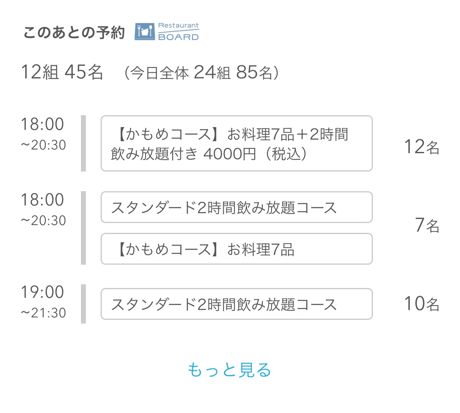The image size is (460, 413).
Task: Click the gray bar beside 19:00 reservation
Action: [x=83, y=304]
